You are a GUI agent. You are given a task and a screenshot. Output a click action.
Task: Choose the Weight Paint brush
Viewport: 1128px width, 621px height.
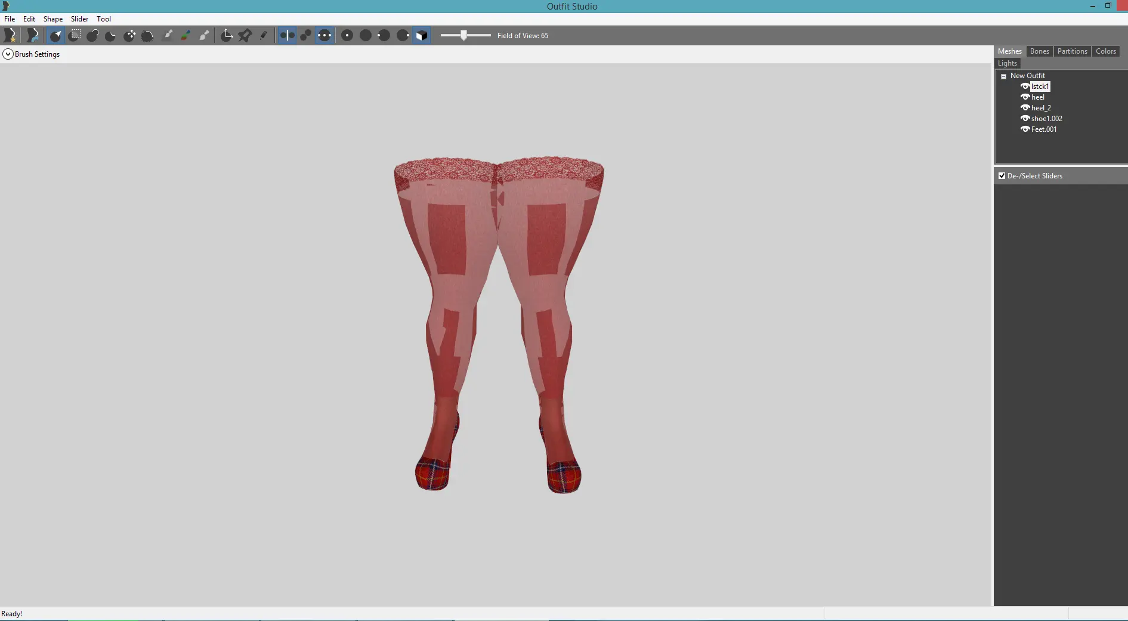tap(168, 35)
